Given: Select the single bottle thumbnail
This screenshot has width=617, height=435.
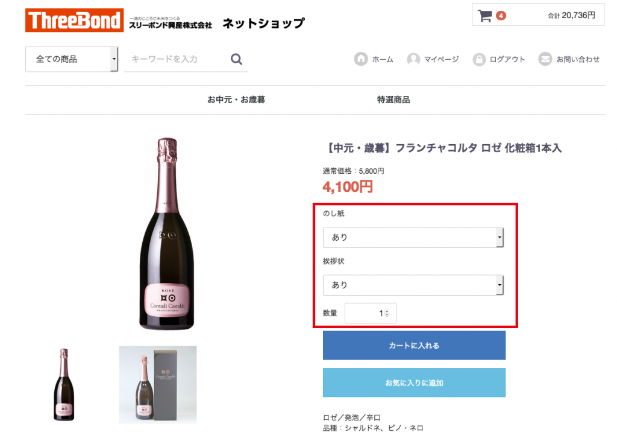Looking at the screenshot, I should pyautogui.click(x=64, y=384).
